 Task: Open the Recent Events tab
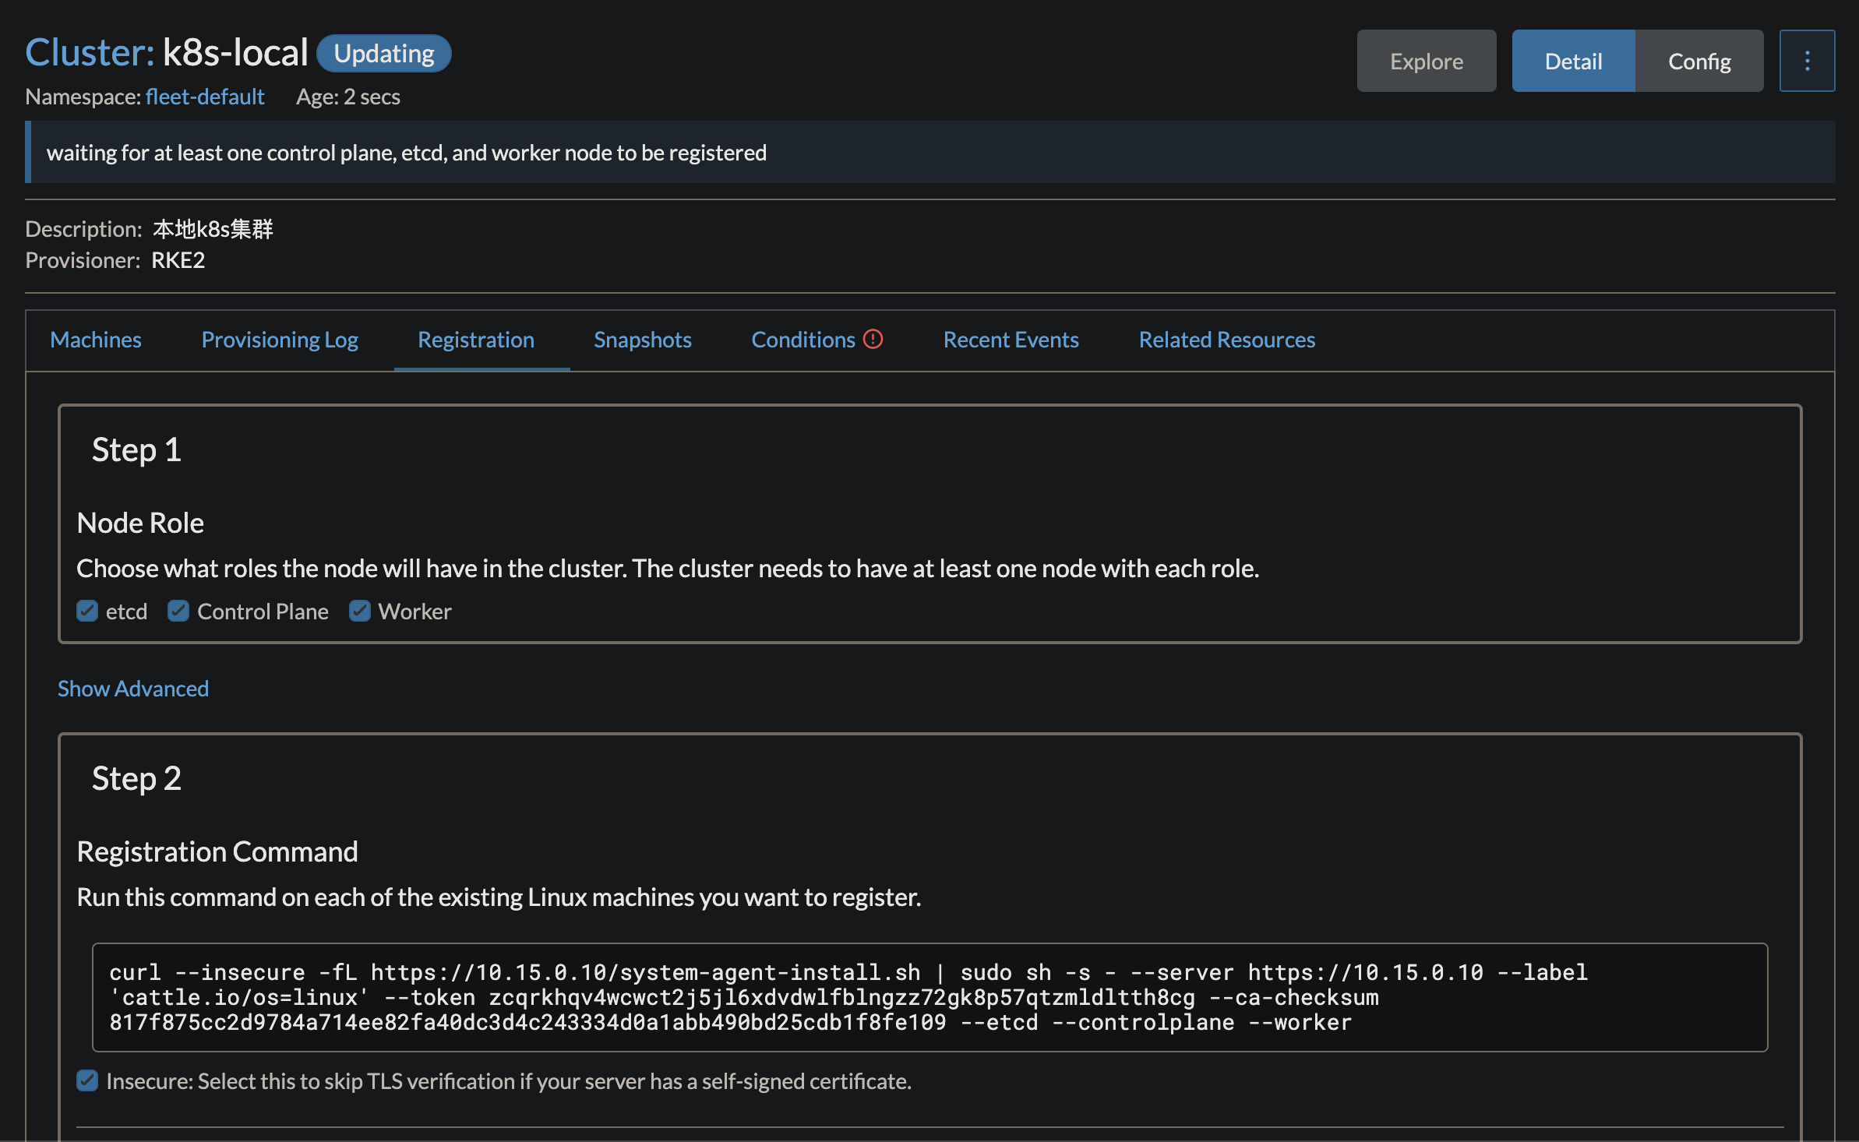point(1011,340)
